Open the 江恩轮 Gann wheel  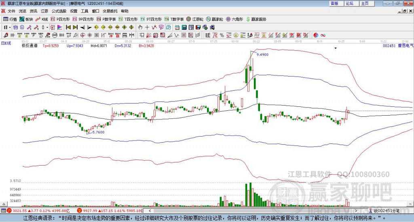click(x=195, y=19)
